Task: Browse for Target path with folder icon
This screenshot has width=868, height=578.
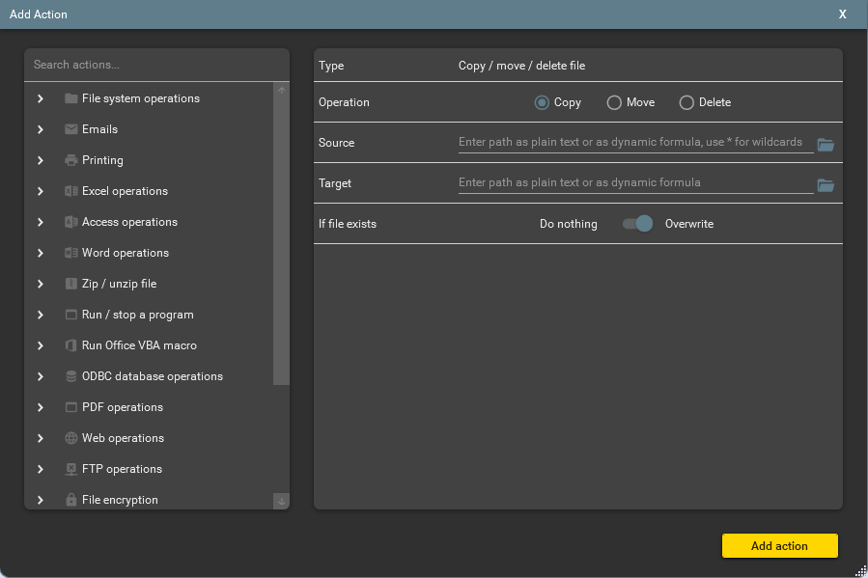Action: (x=826, y=185)
